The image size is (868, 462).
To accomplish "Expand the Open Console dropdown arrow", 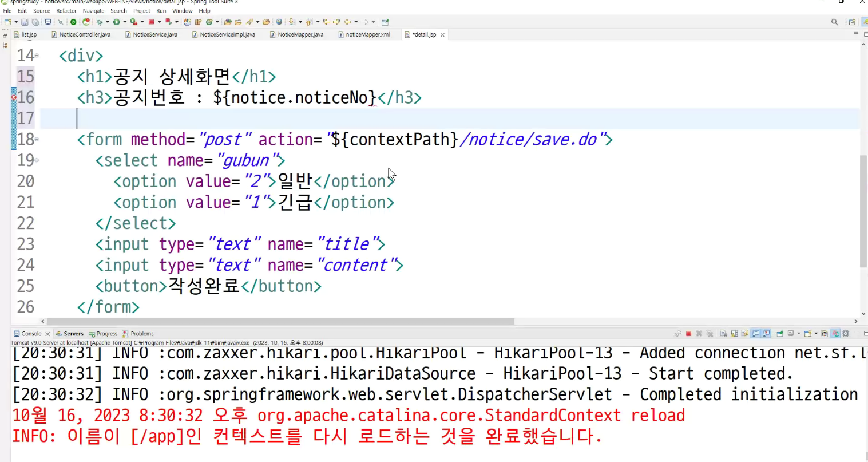I will 816,334.
